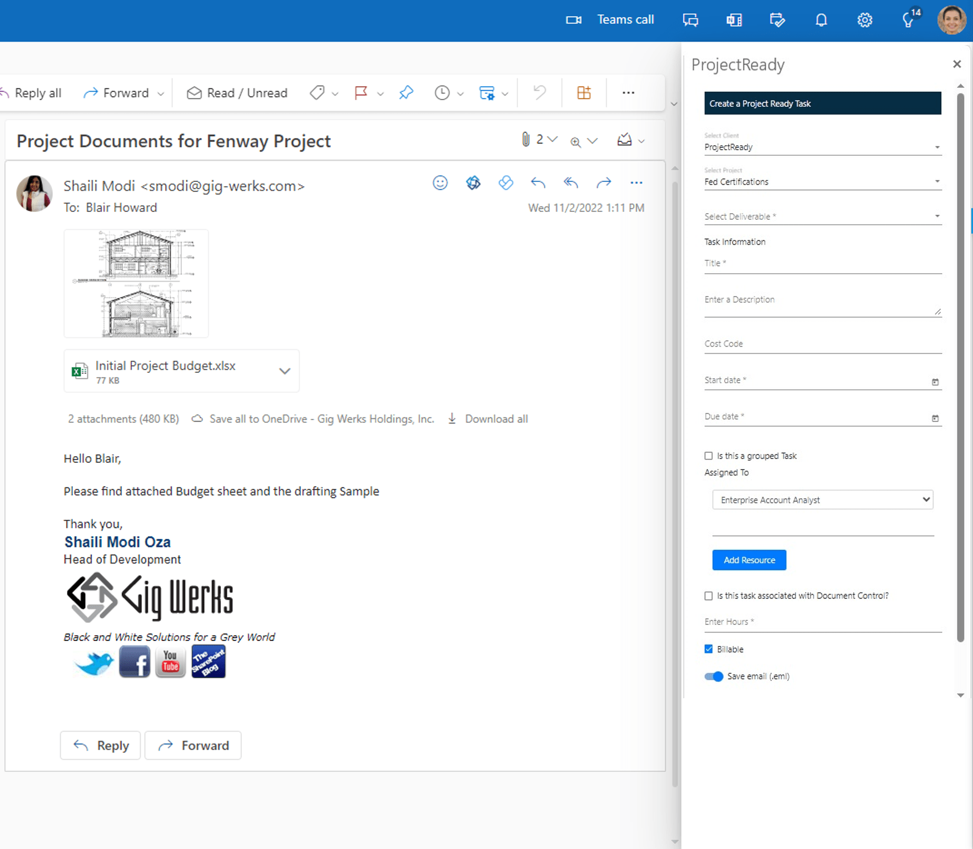Click reply-all arrow icon in message header
The height and width of the screenshot is (849, 973).
571,182
